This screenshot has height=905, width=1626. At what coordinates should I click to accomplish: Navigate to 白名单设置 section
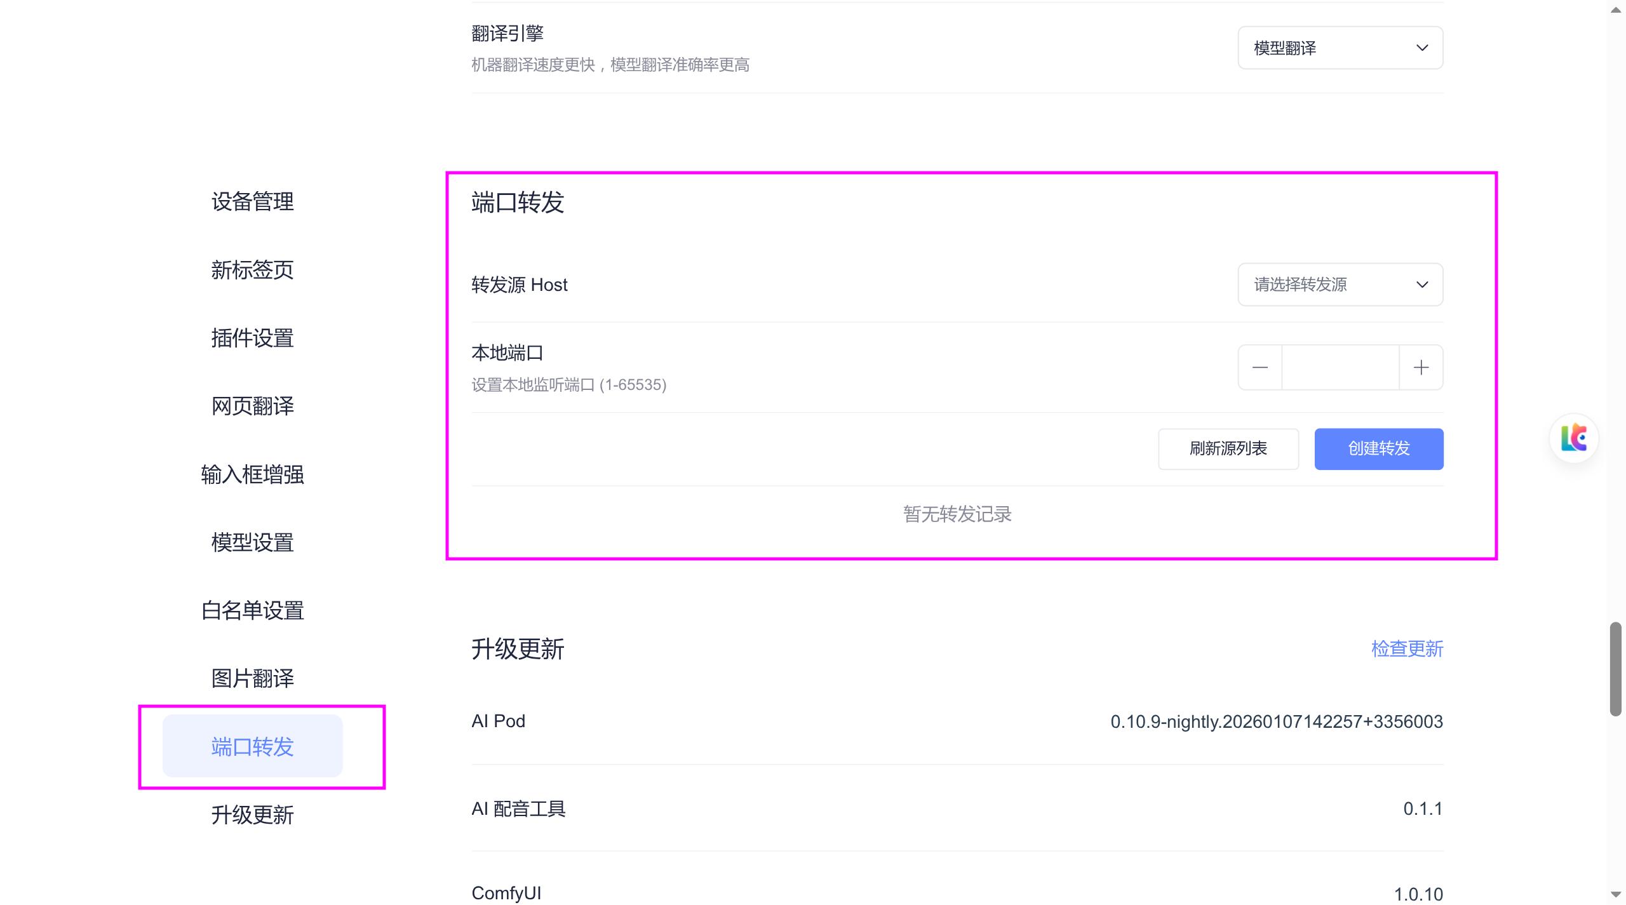tap(252, 610)
